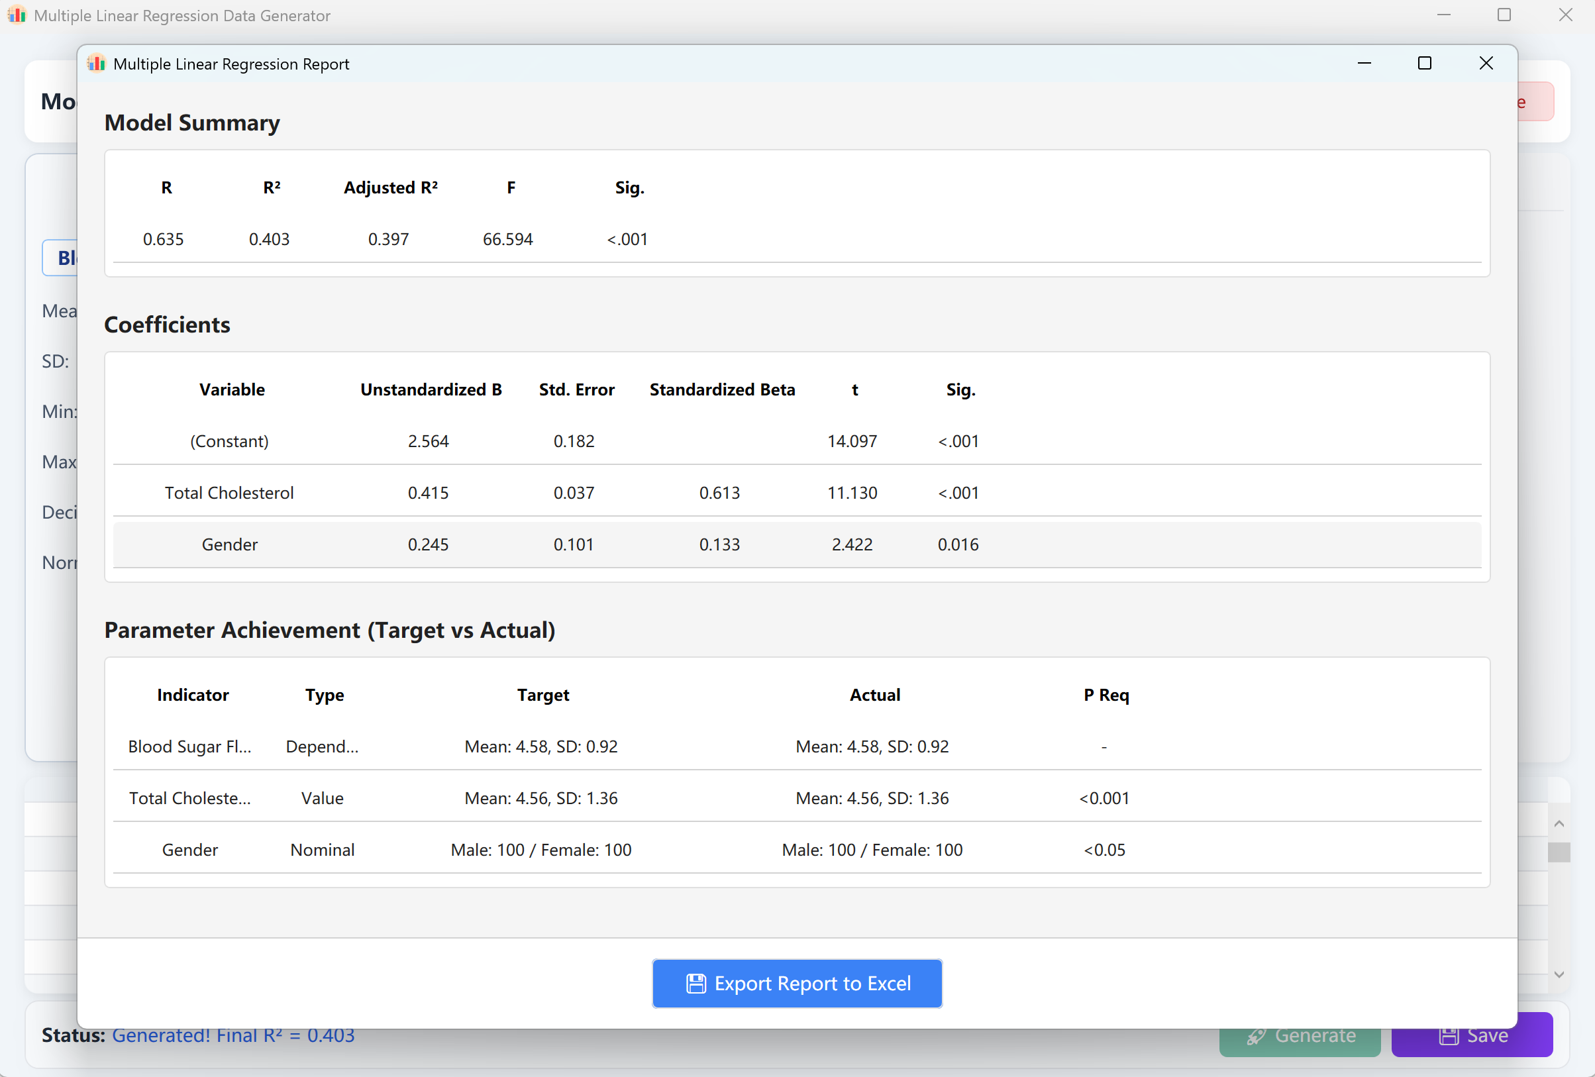Click the Parameter Achievement (Target vs Actual) heading

(x=329, y=629)
